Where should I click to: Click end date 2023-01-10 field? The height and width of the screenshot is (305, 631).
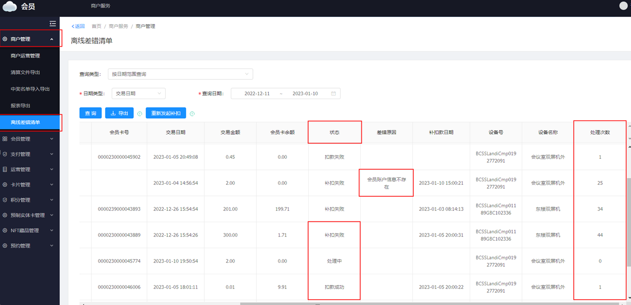305,93
